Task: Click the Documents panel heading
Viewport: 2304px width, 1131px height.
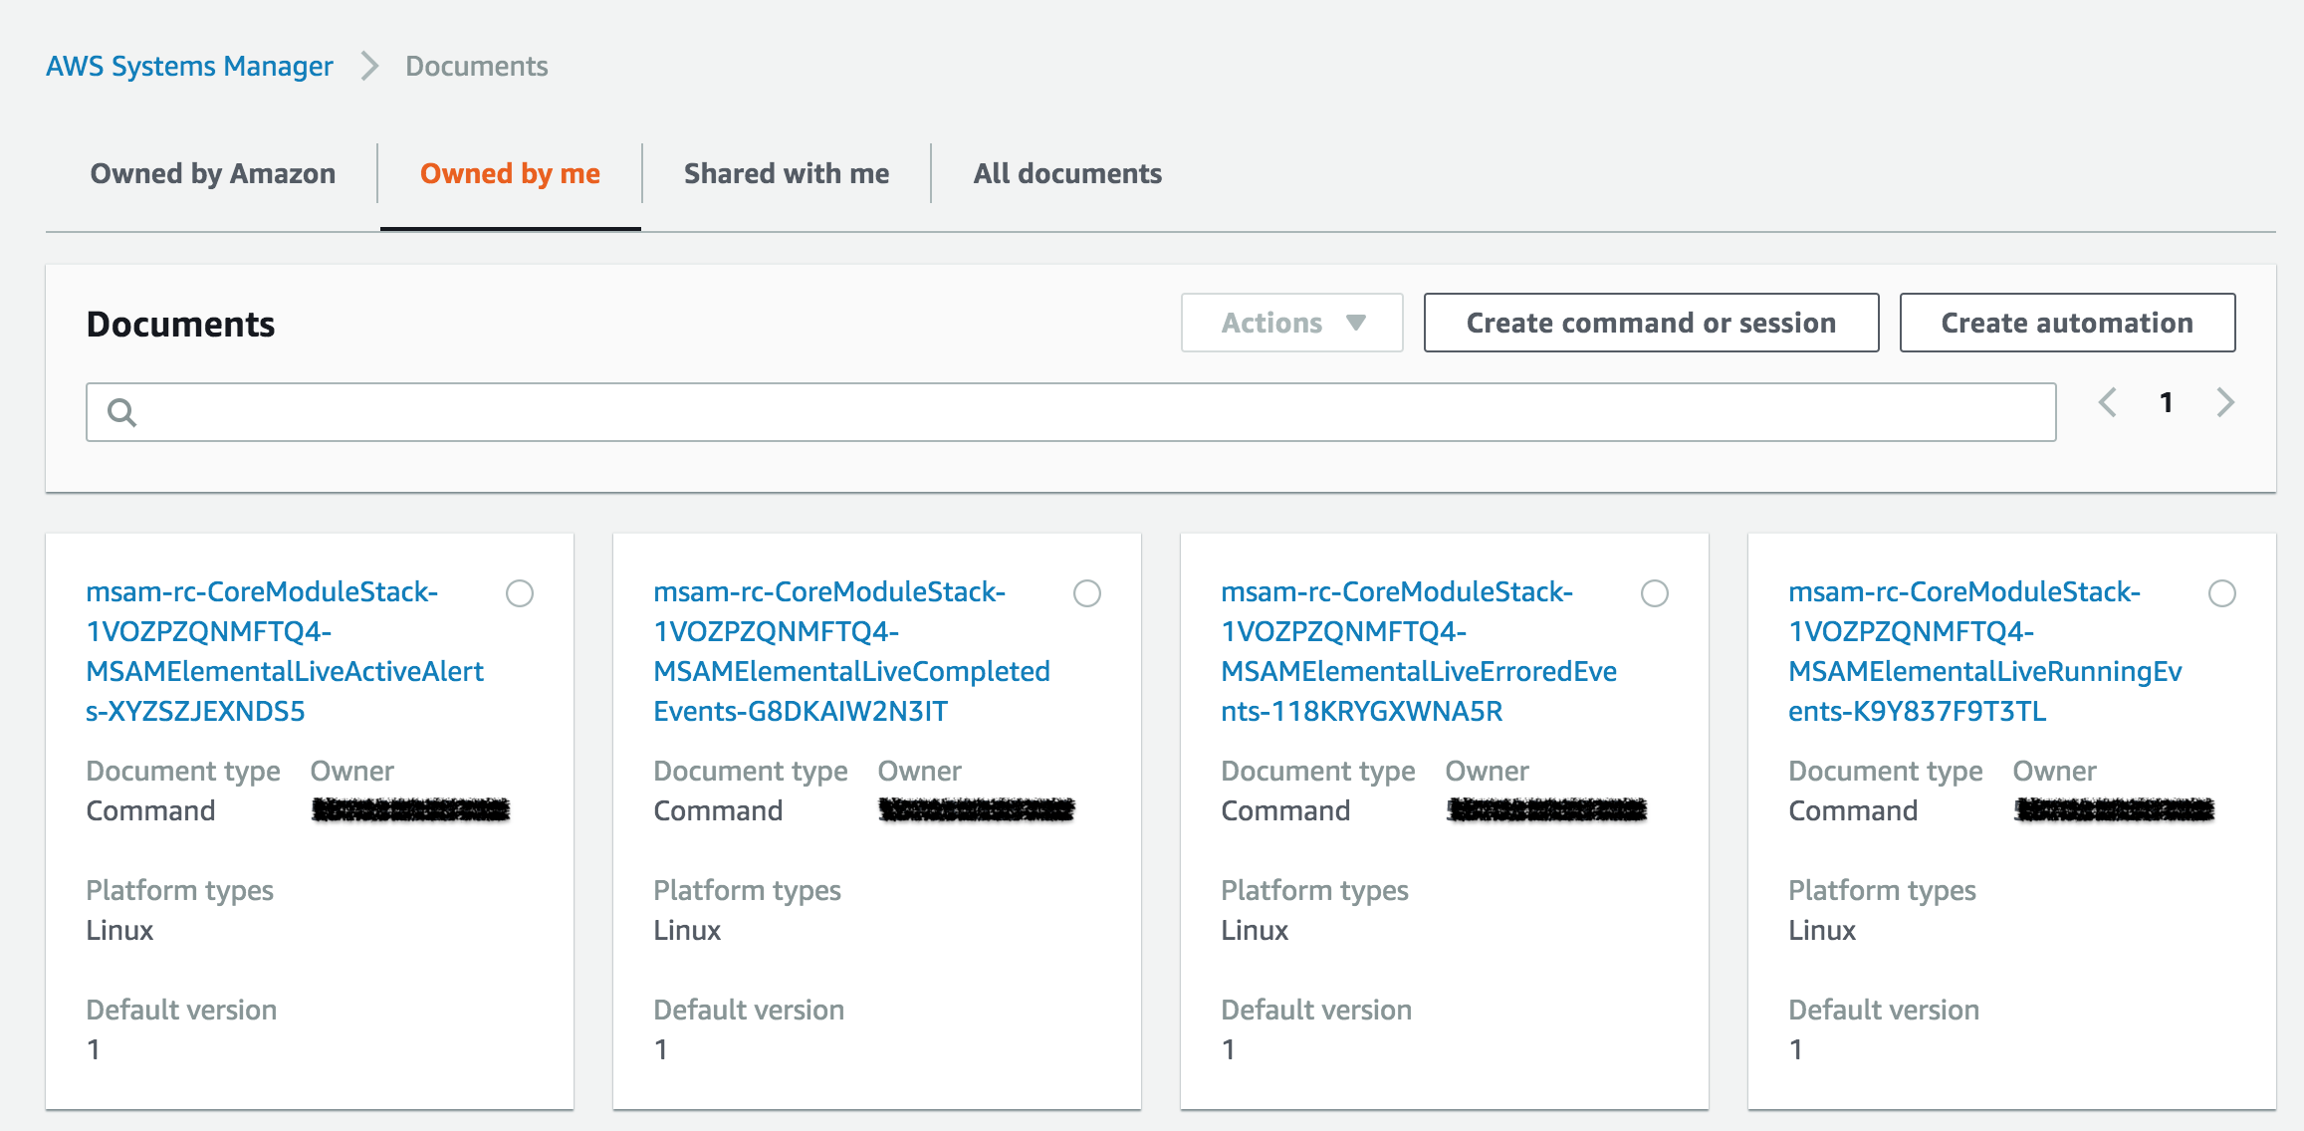Action: coord(180,325)
